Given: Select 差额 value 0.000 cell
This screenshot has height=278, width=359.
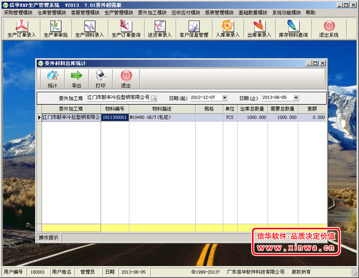Looking at the screenshot, I should [313, 117].
